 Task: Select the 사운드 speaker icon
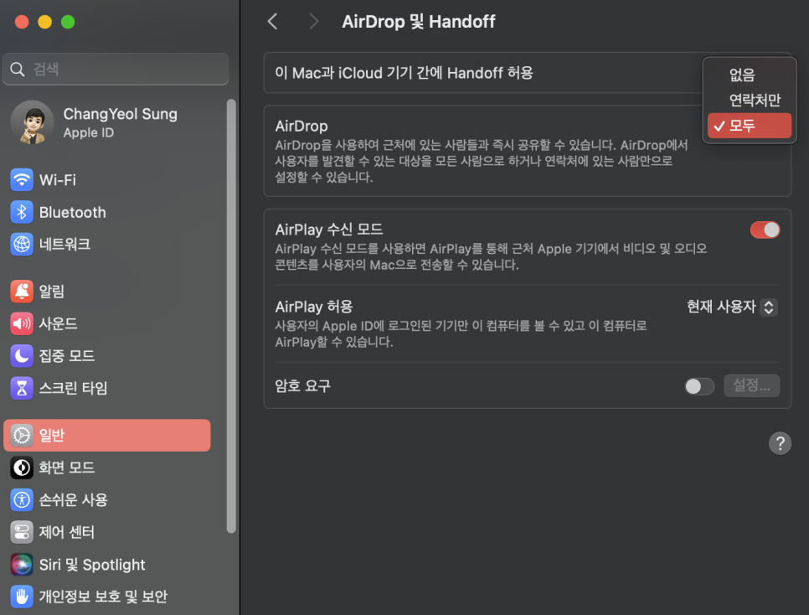[x=22, y=323]
